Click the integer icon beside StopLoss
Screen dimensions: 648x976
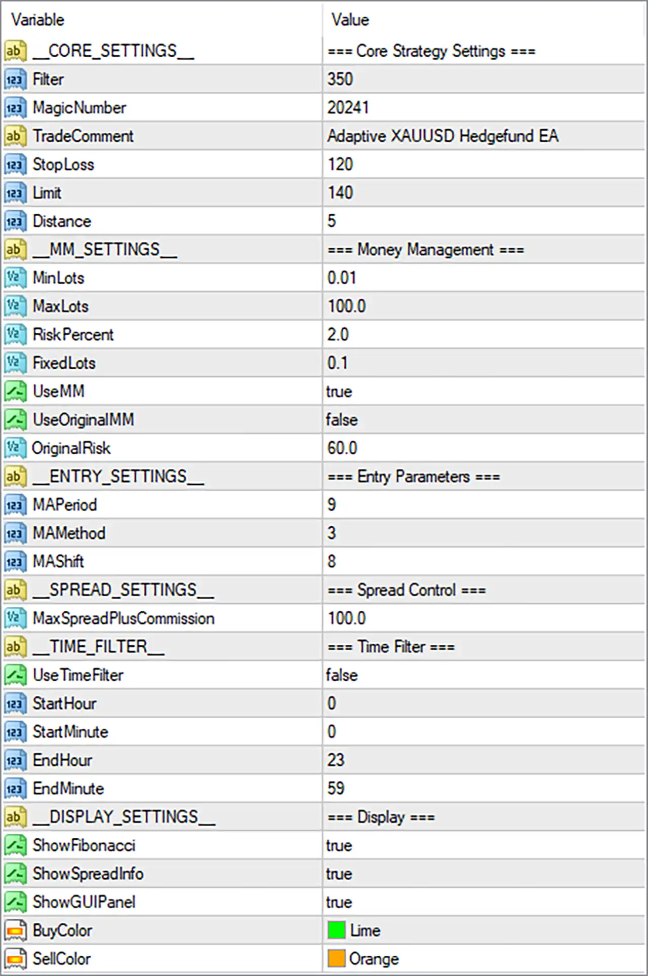15,165
